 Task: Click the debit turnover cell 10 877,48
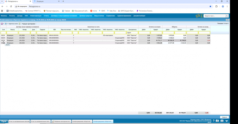[168, 43]
